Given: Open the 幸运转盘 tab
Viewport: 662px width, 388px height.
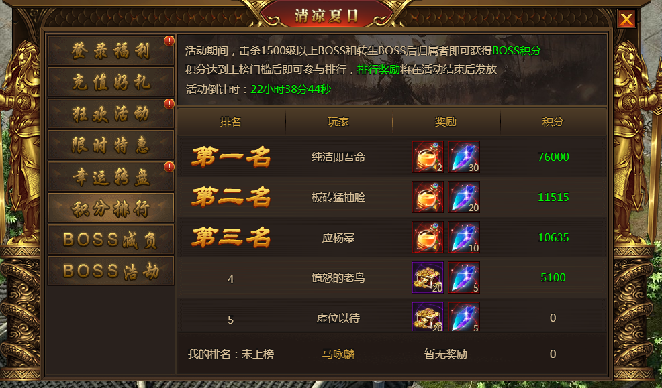Looking at the screenshot, I should (x=111, y=176).
